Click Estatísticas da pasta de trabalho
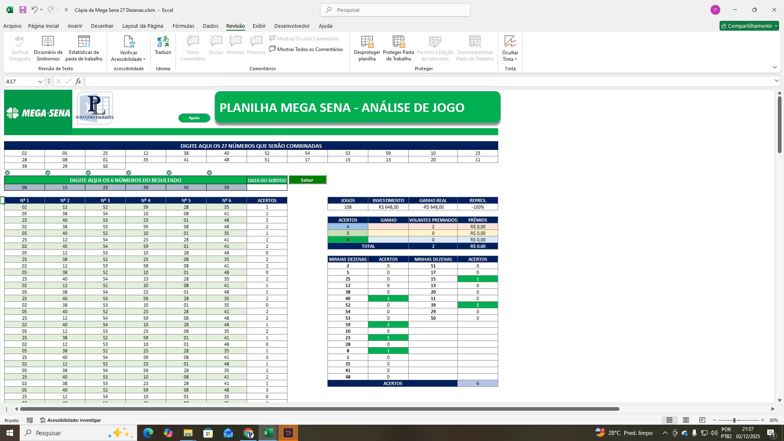The image size is (784, 441). click(x=84, y=42)
